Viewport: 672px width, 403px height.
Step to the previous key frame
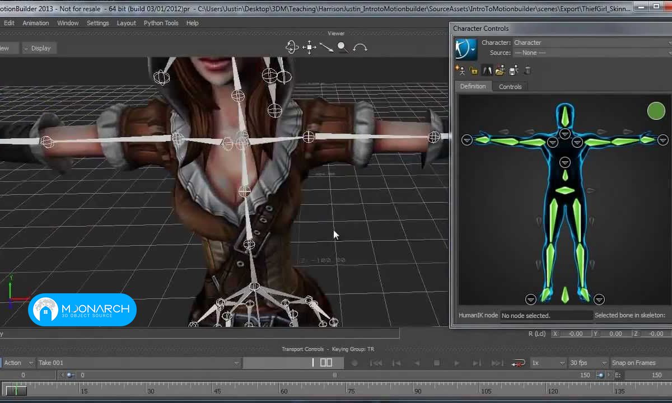point(396,363)
